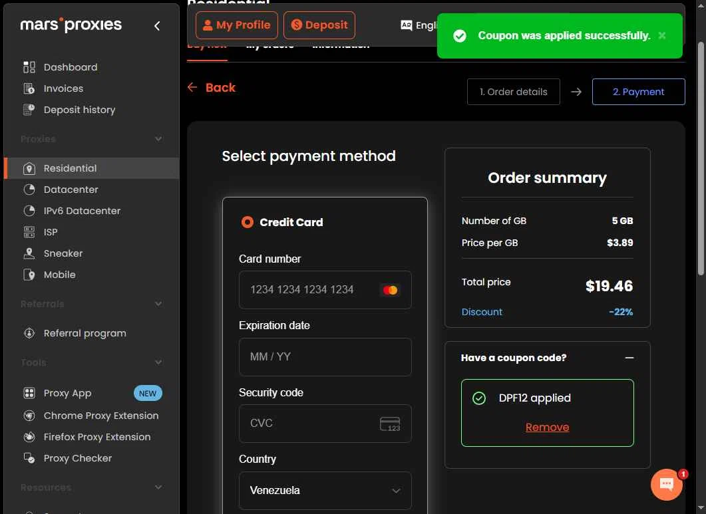Click the mars proxies logo
Image resolution: width=706 pixels, height=514 pixels.
click(x=71, y=25)
